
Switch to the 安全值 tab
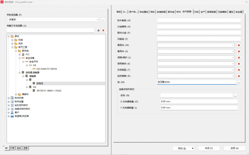pos(239,12)
